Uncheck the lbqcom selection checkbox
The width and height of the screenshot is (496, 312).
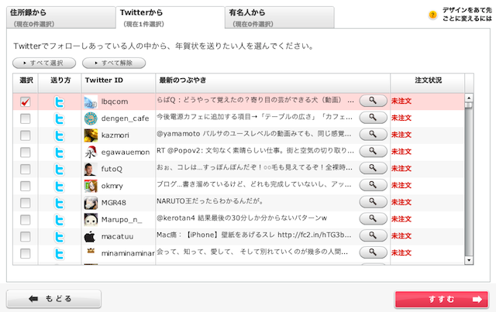[x=26, y=101]
